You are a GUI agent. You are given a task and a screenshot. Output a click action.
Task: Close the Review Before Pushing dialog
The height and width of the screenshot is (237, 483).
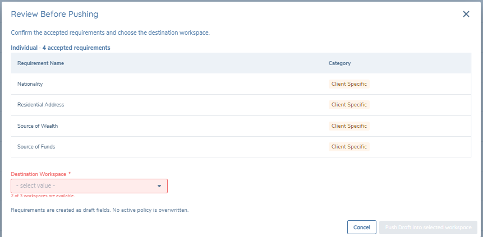tap(466, 14)
